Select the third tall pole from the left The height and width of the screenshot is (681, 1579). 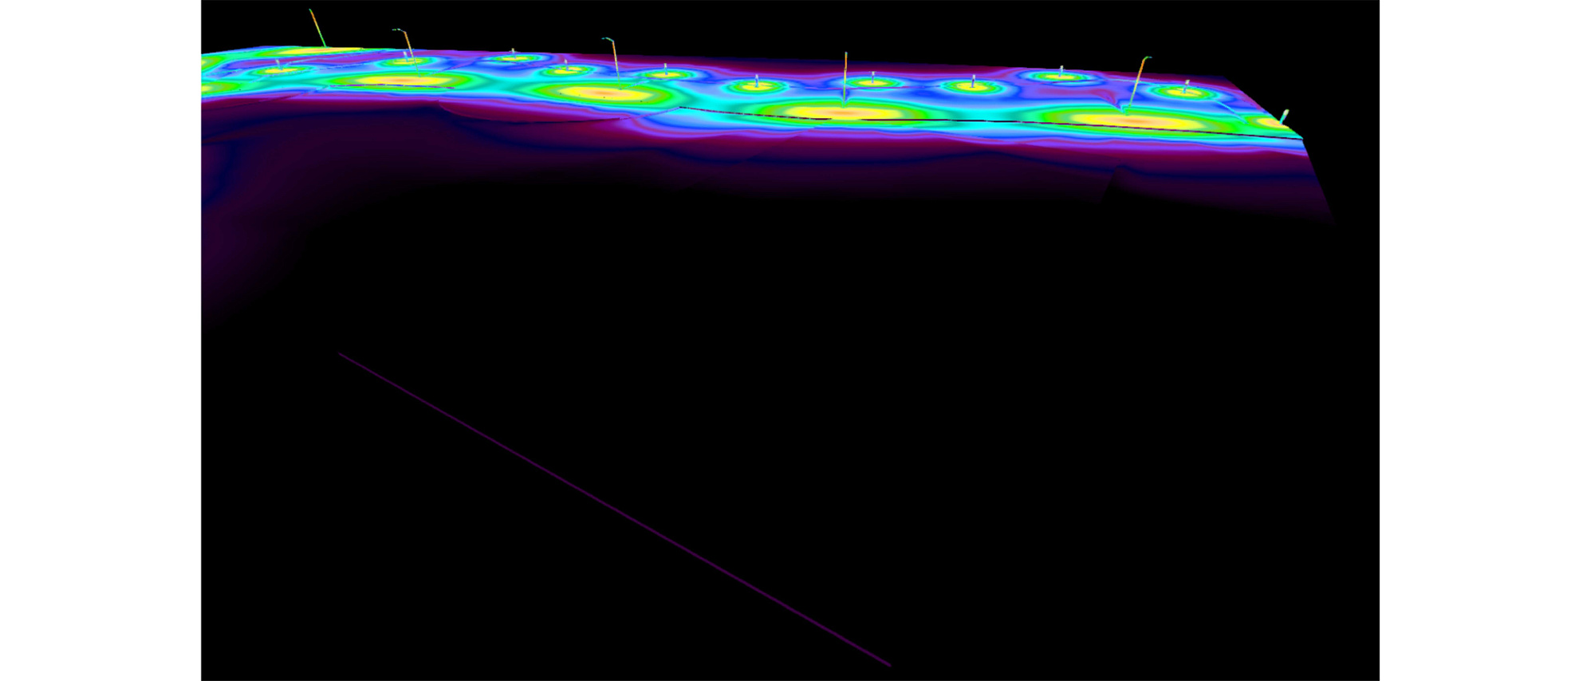pyautogui.click(x=614, y=62)
